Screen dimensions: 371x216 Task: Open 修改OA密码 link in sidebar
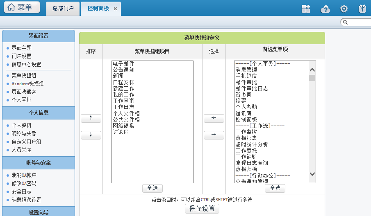point(24,183)
